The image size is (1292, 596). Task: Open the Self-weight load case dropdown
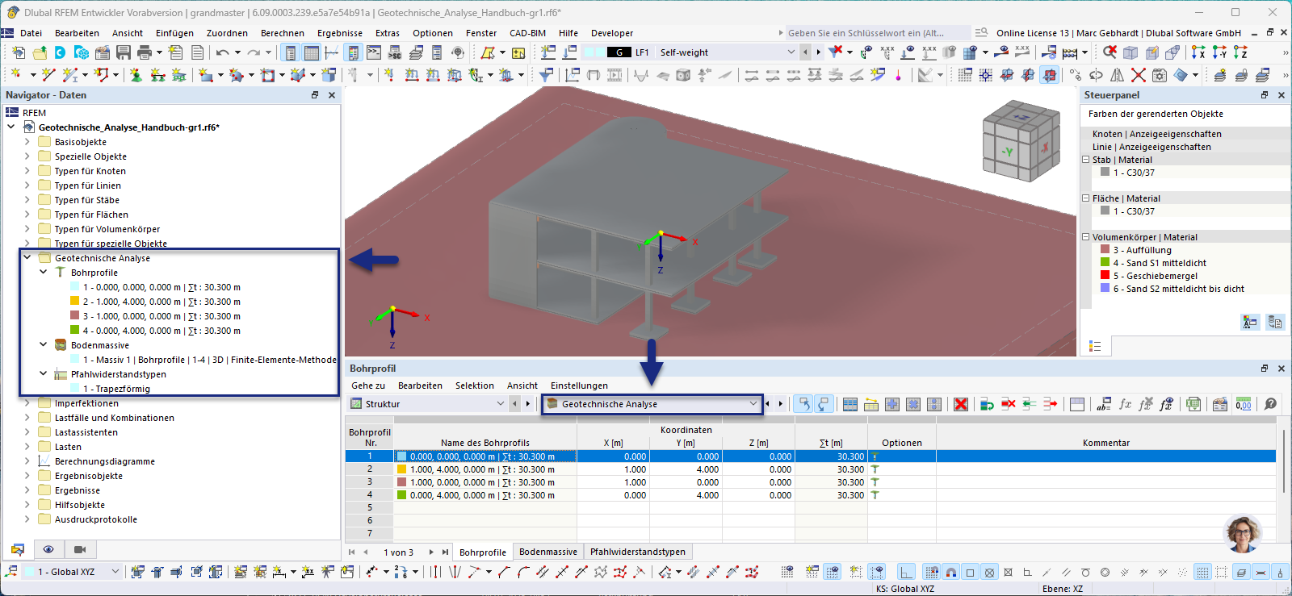[726, 52]
